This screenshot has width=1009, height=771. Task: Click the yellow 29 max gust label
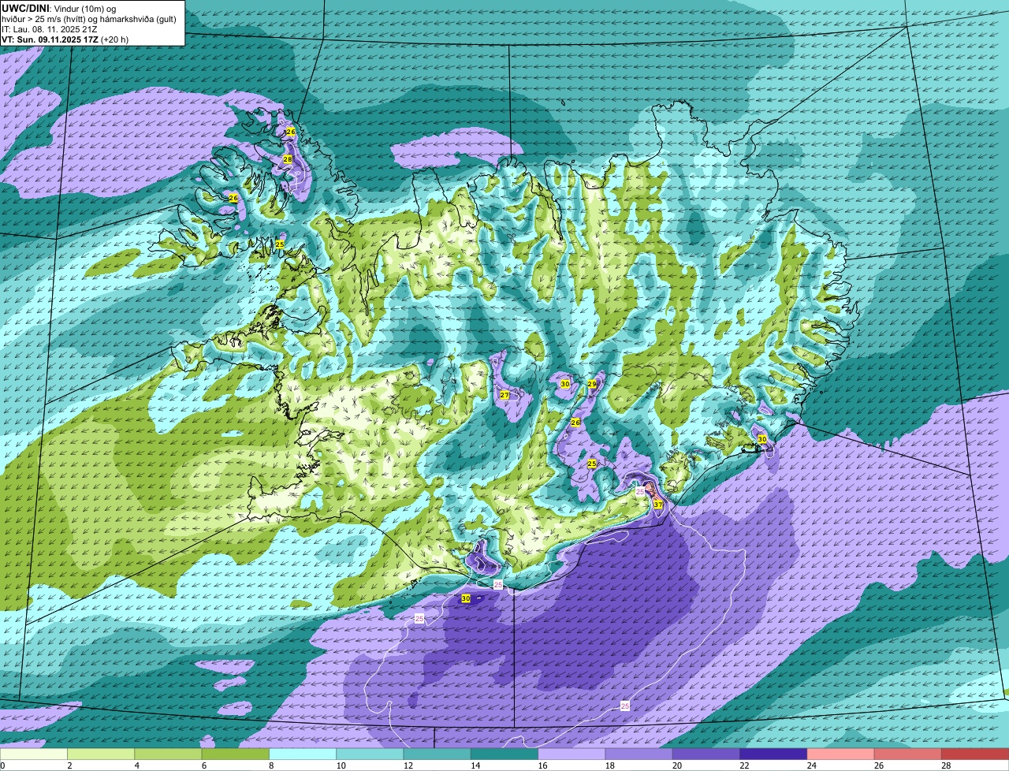pyautogui.click(x=592, y=384)
